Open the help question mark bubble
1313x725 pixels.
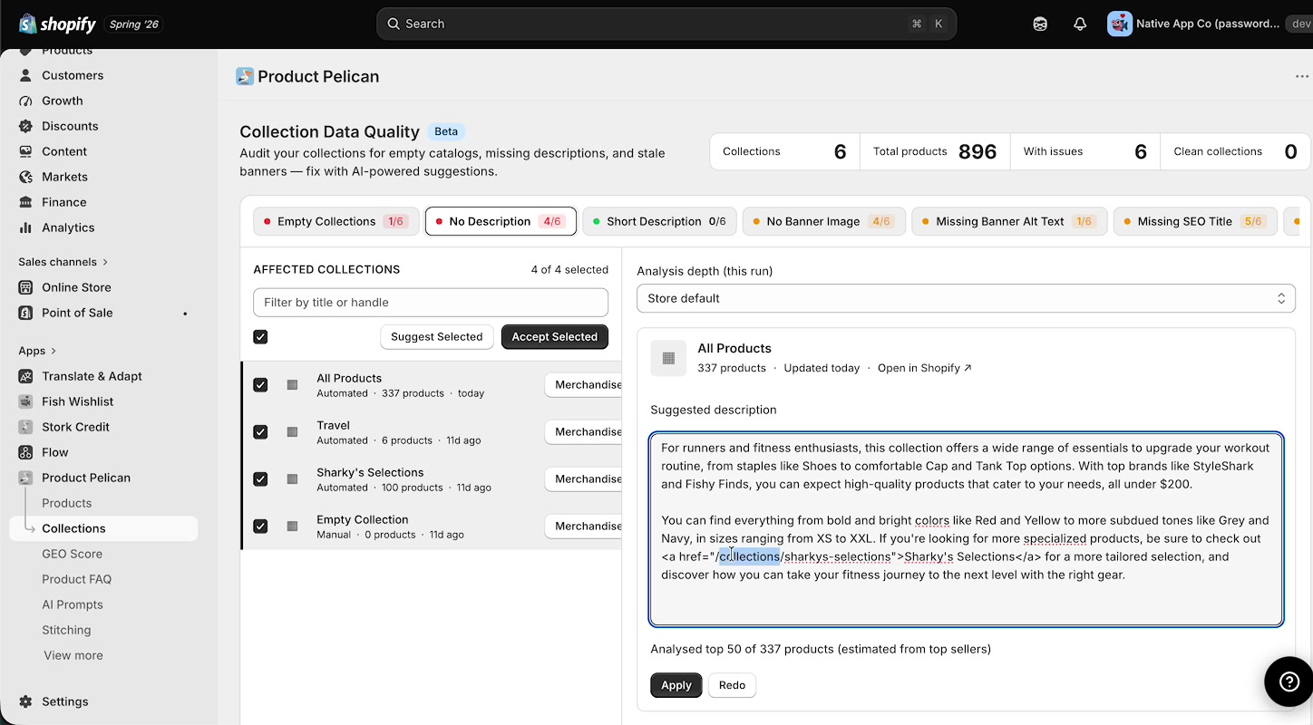pyautogui.click(x=1289, y=681)
